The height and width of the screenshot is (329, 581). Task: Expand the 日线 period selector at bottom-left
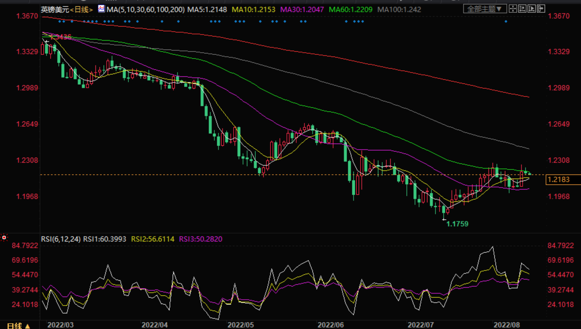[x=18, y=325]
